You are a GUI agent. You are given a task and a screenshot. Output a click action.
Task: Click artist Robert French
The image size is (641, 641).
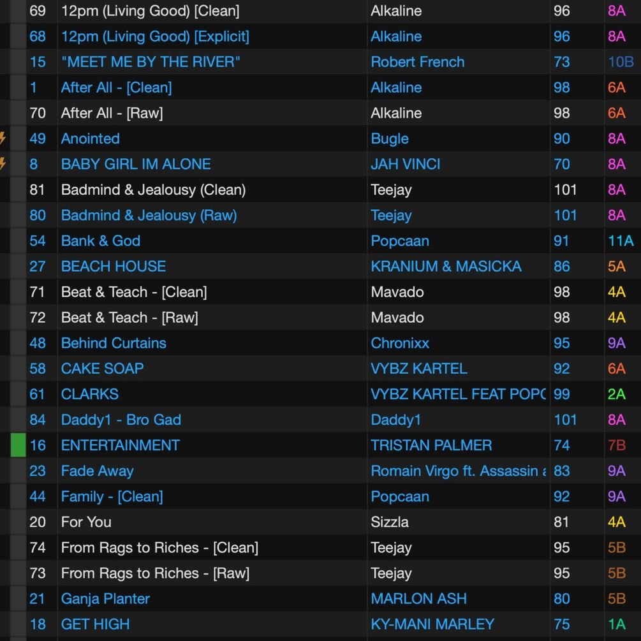[x=418, y=62]
